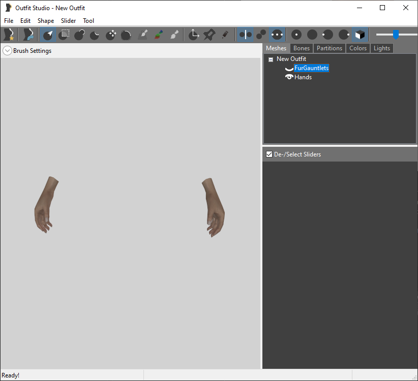This screenshot has height=381, width=418.
Task: Select the vertex Select tool
Action: click(x=48, y=35)
